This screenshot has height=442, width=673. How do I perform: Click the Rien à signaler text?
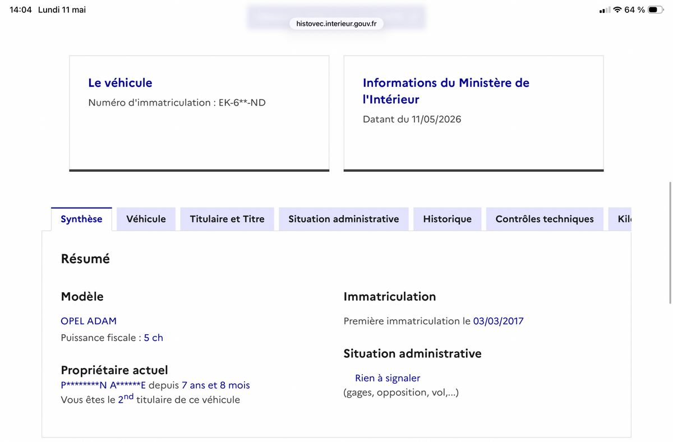point(388,378)
